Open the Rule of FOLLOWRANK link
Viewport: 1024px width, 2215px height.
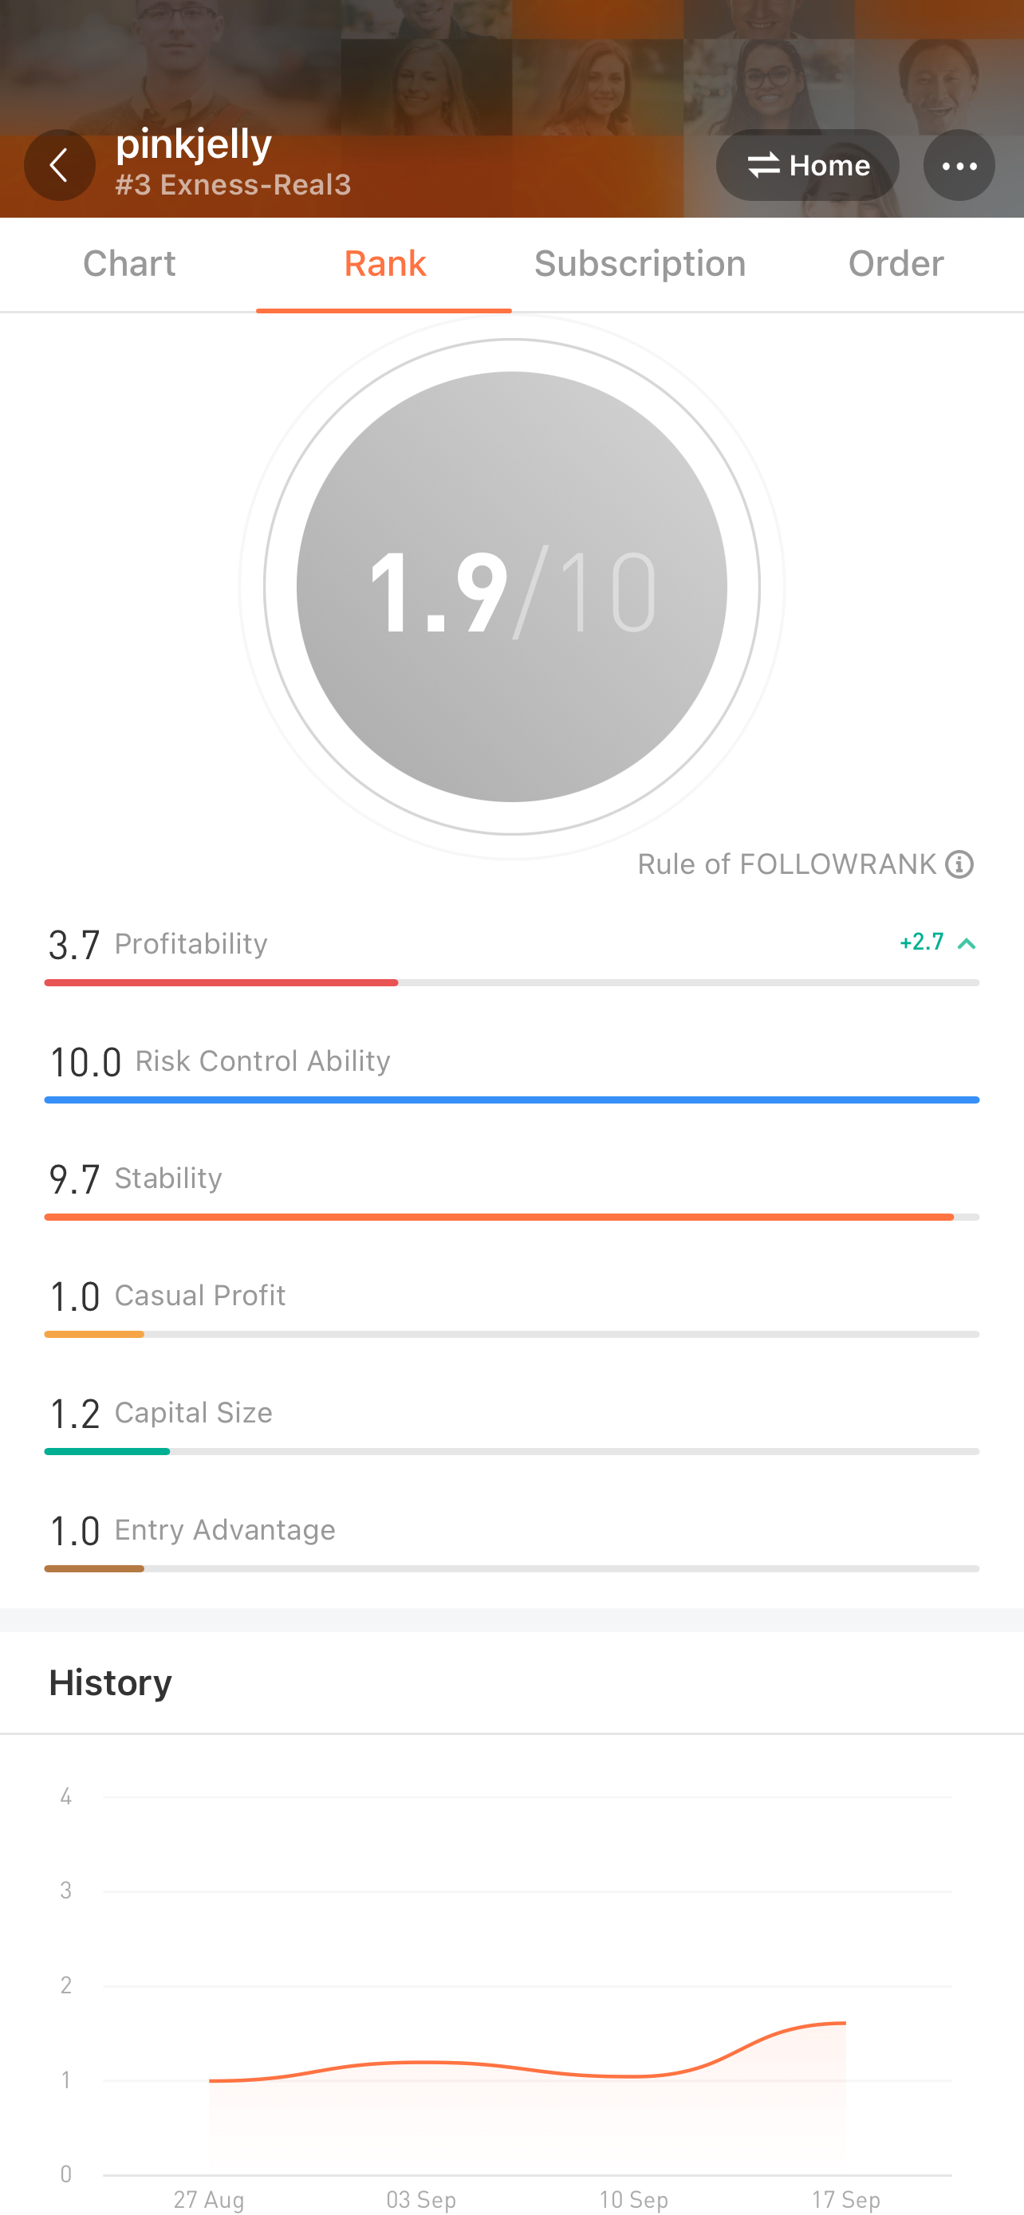(x=786, y=864)
